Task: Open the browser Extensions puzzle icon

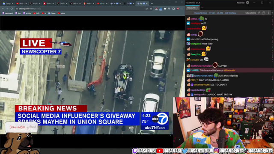Action: pyautogui.click(x=165, y=9)
